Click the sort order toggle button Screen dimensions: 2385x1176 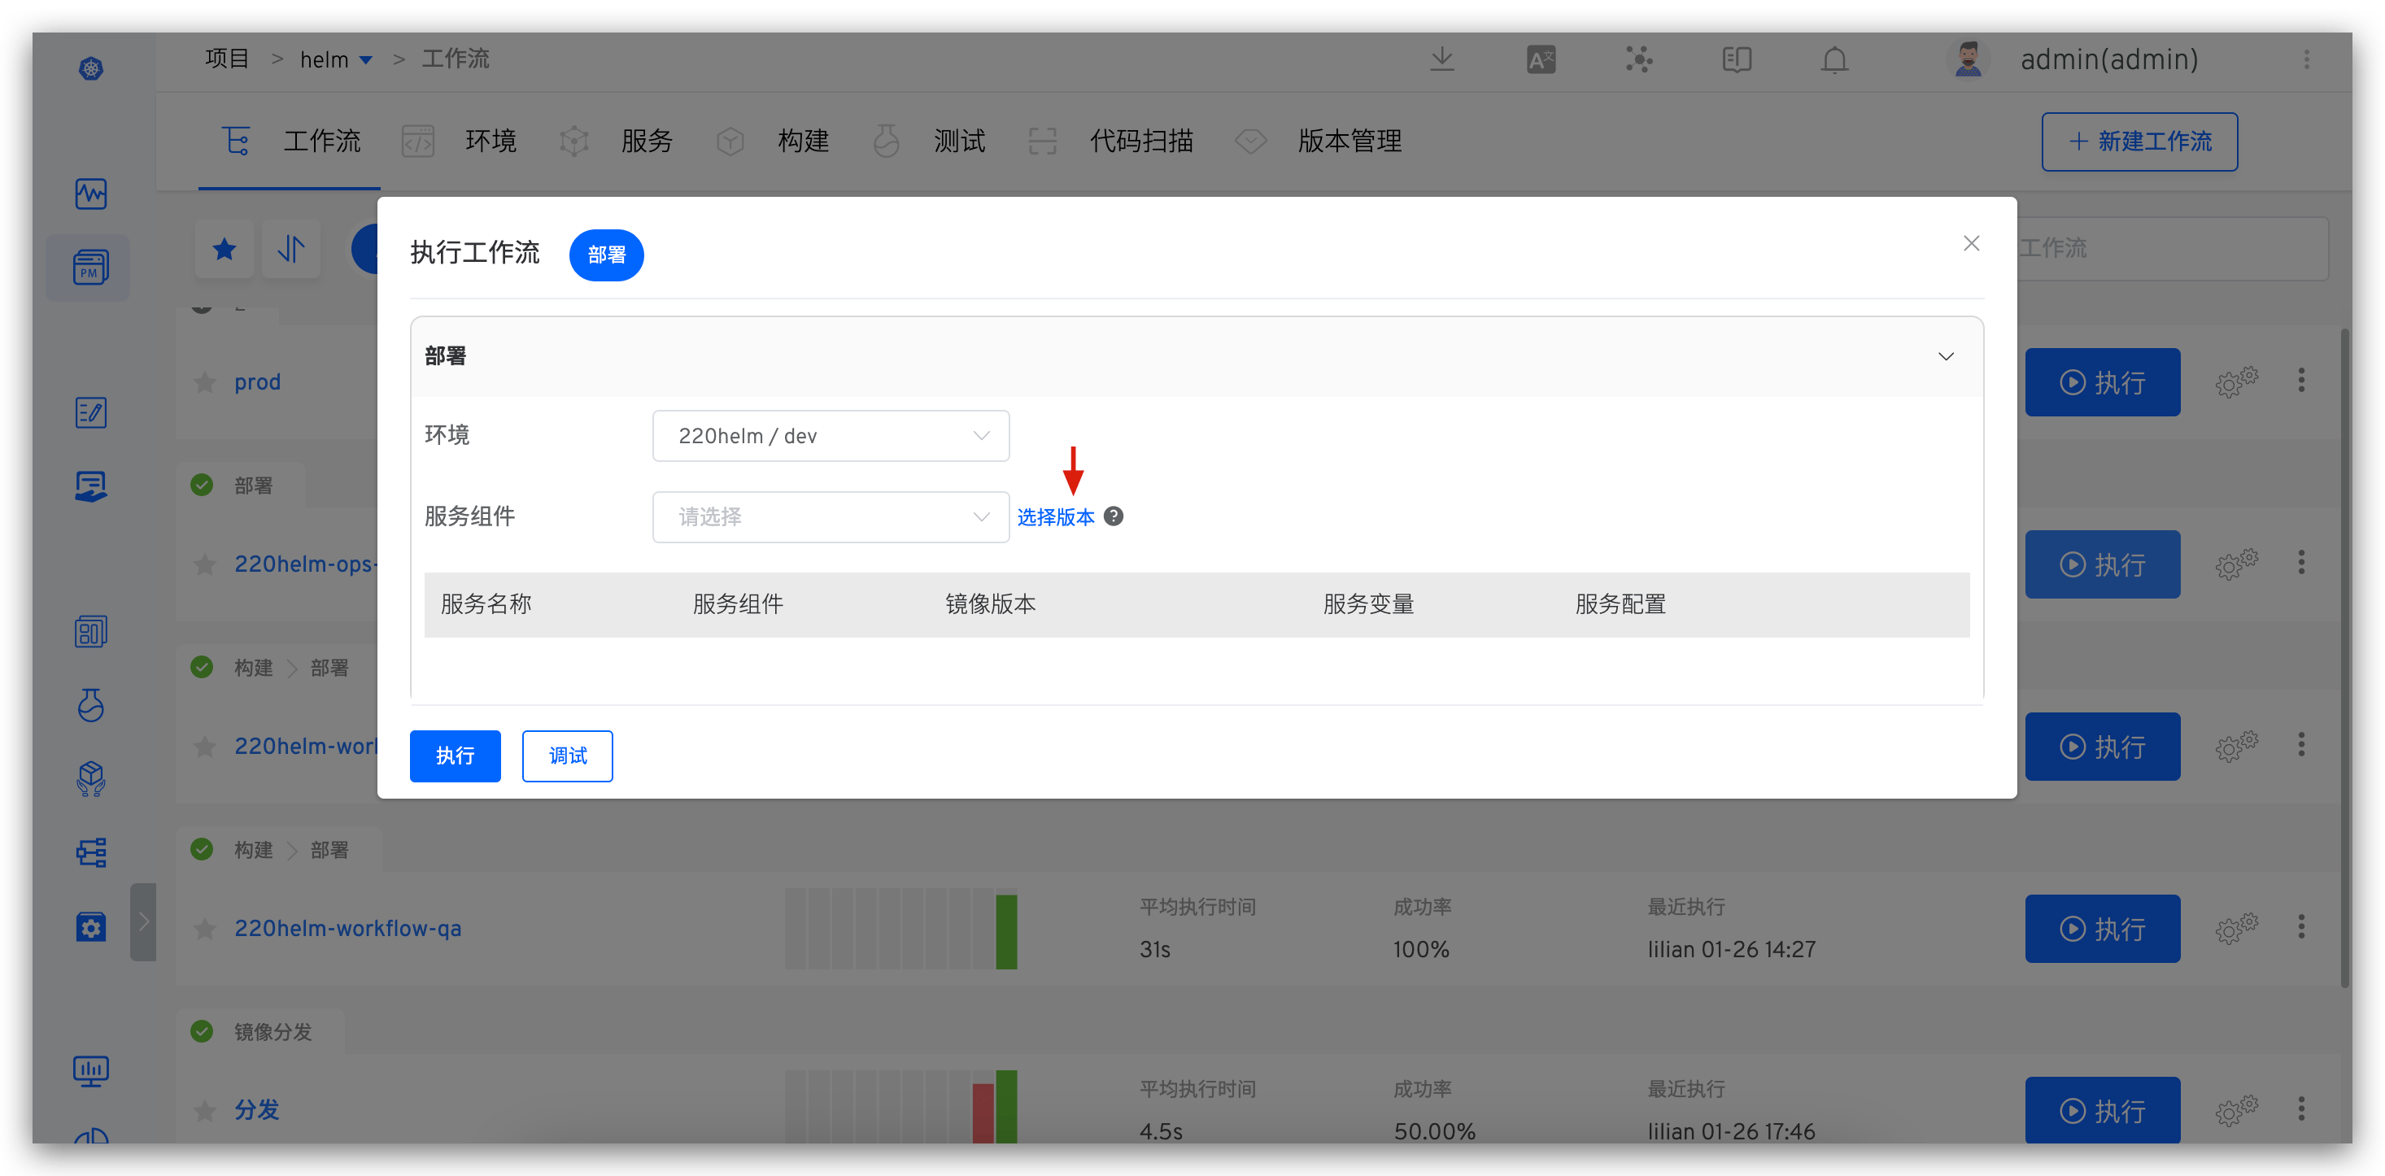tap(290, 249)
